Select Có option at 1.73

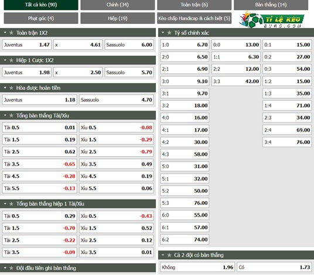click(274, 267)
